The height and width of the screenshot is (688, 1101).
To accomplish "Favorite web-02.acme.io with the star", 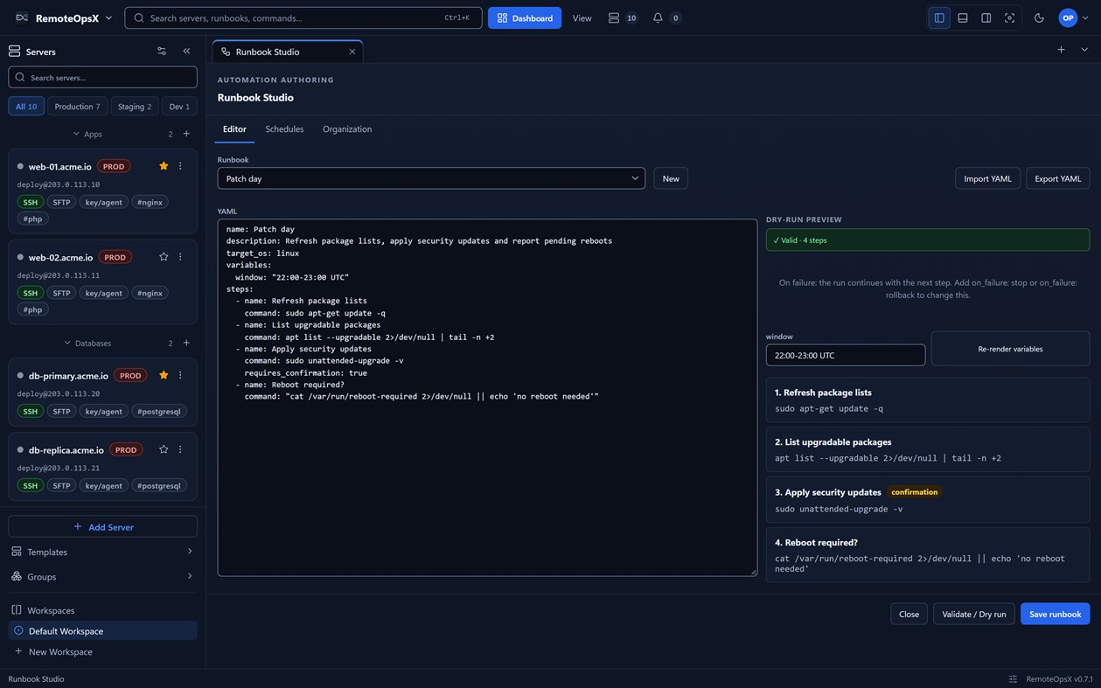I will pyautogui.click(x=164, y=257).
